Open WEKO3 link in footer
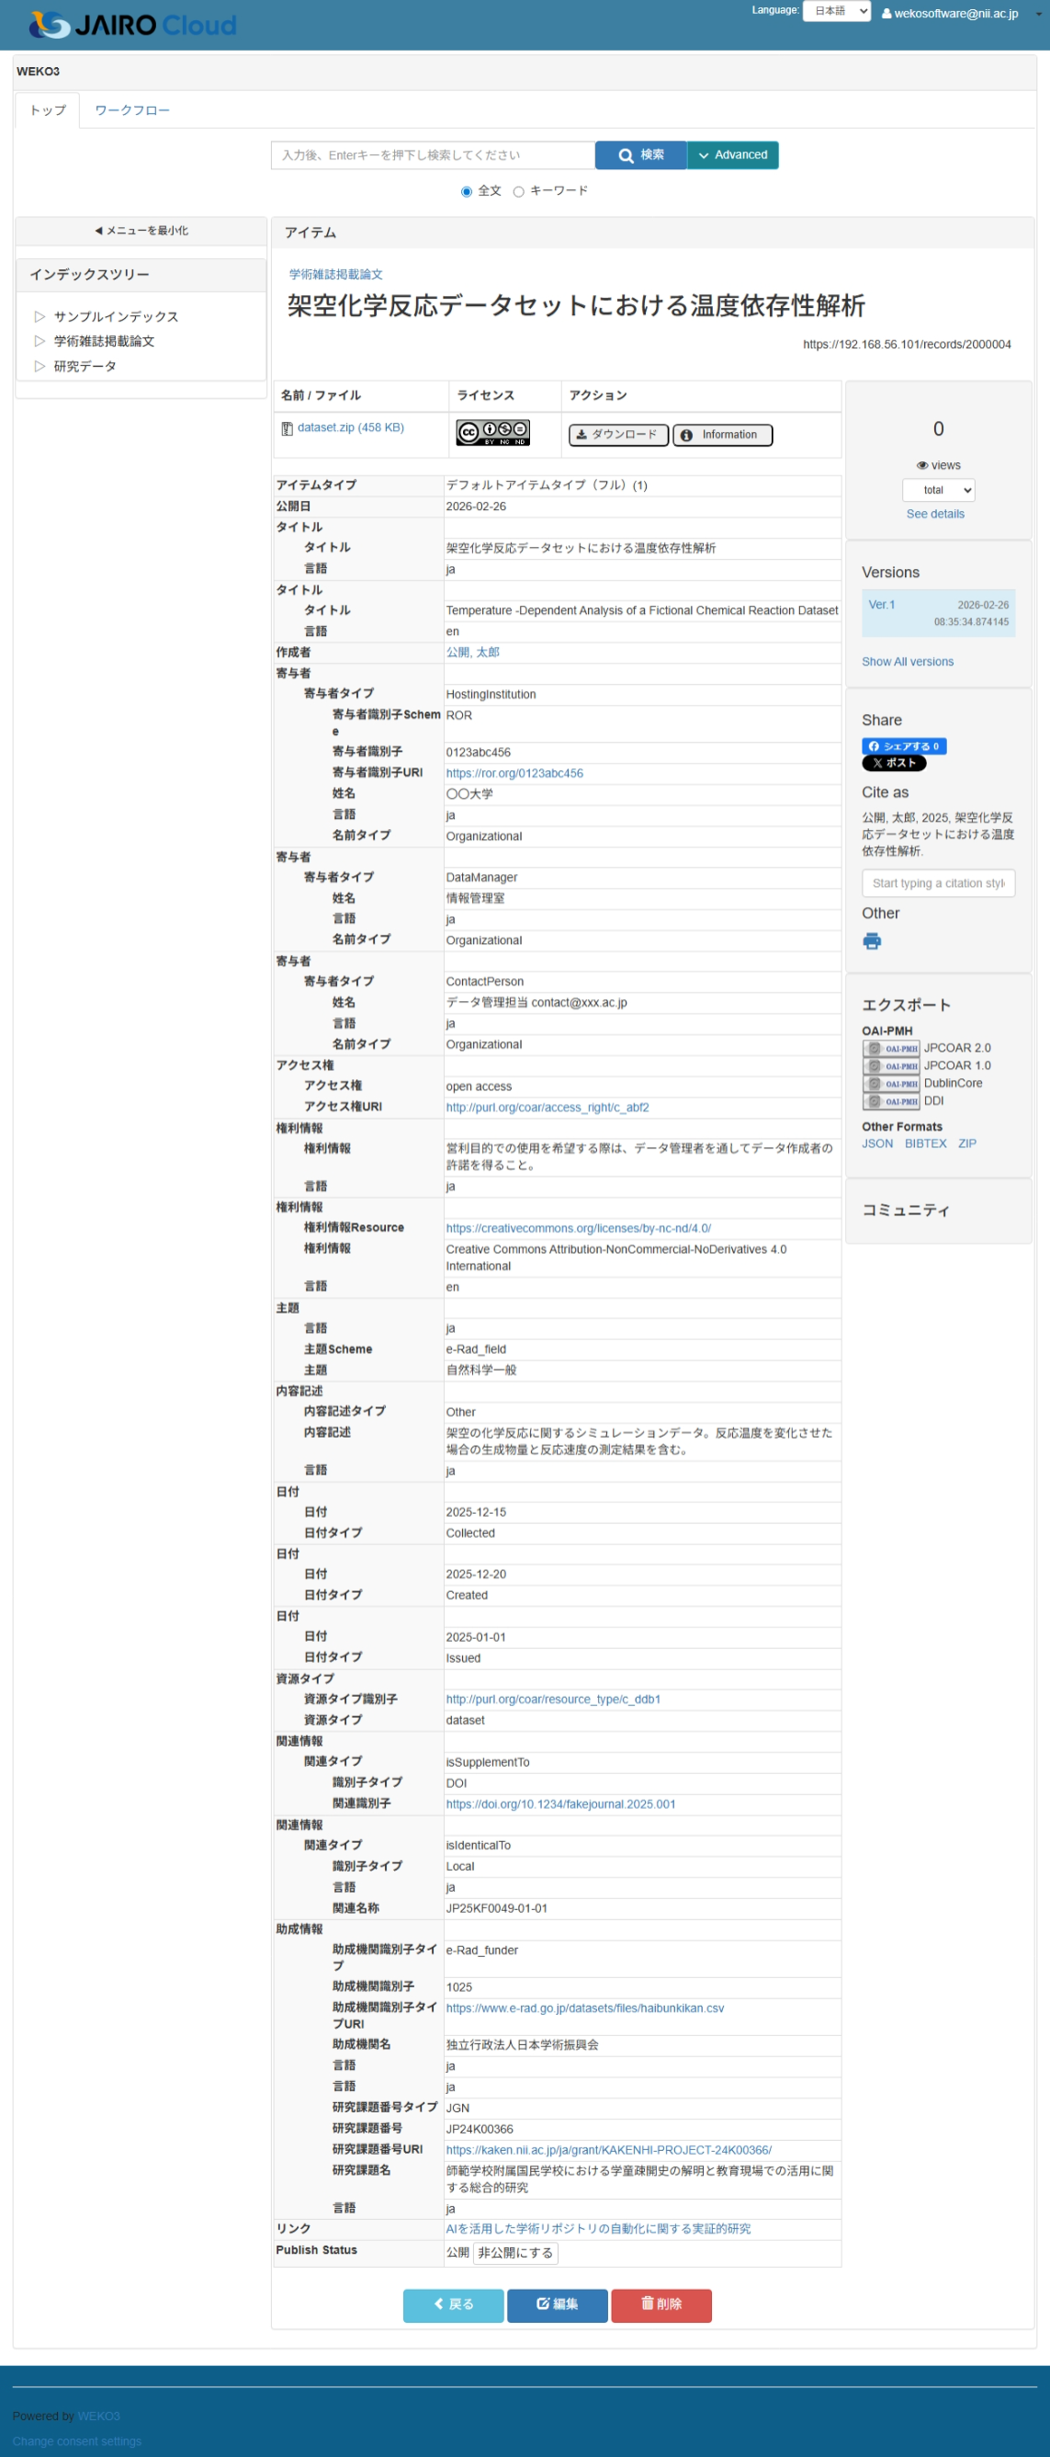This screenshot has height=2457, width=1050. pyautogui.click(x=98, y=2416)
